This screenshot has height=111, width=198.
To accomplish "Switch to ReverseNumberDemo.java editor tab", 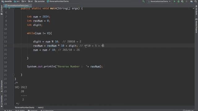I will (x=18, y=6).
